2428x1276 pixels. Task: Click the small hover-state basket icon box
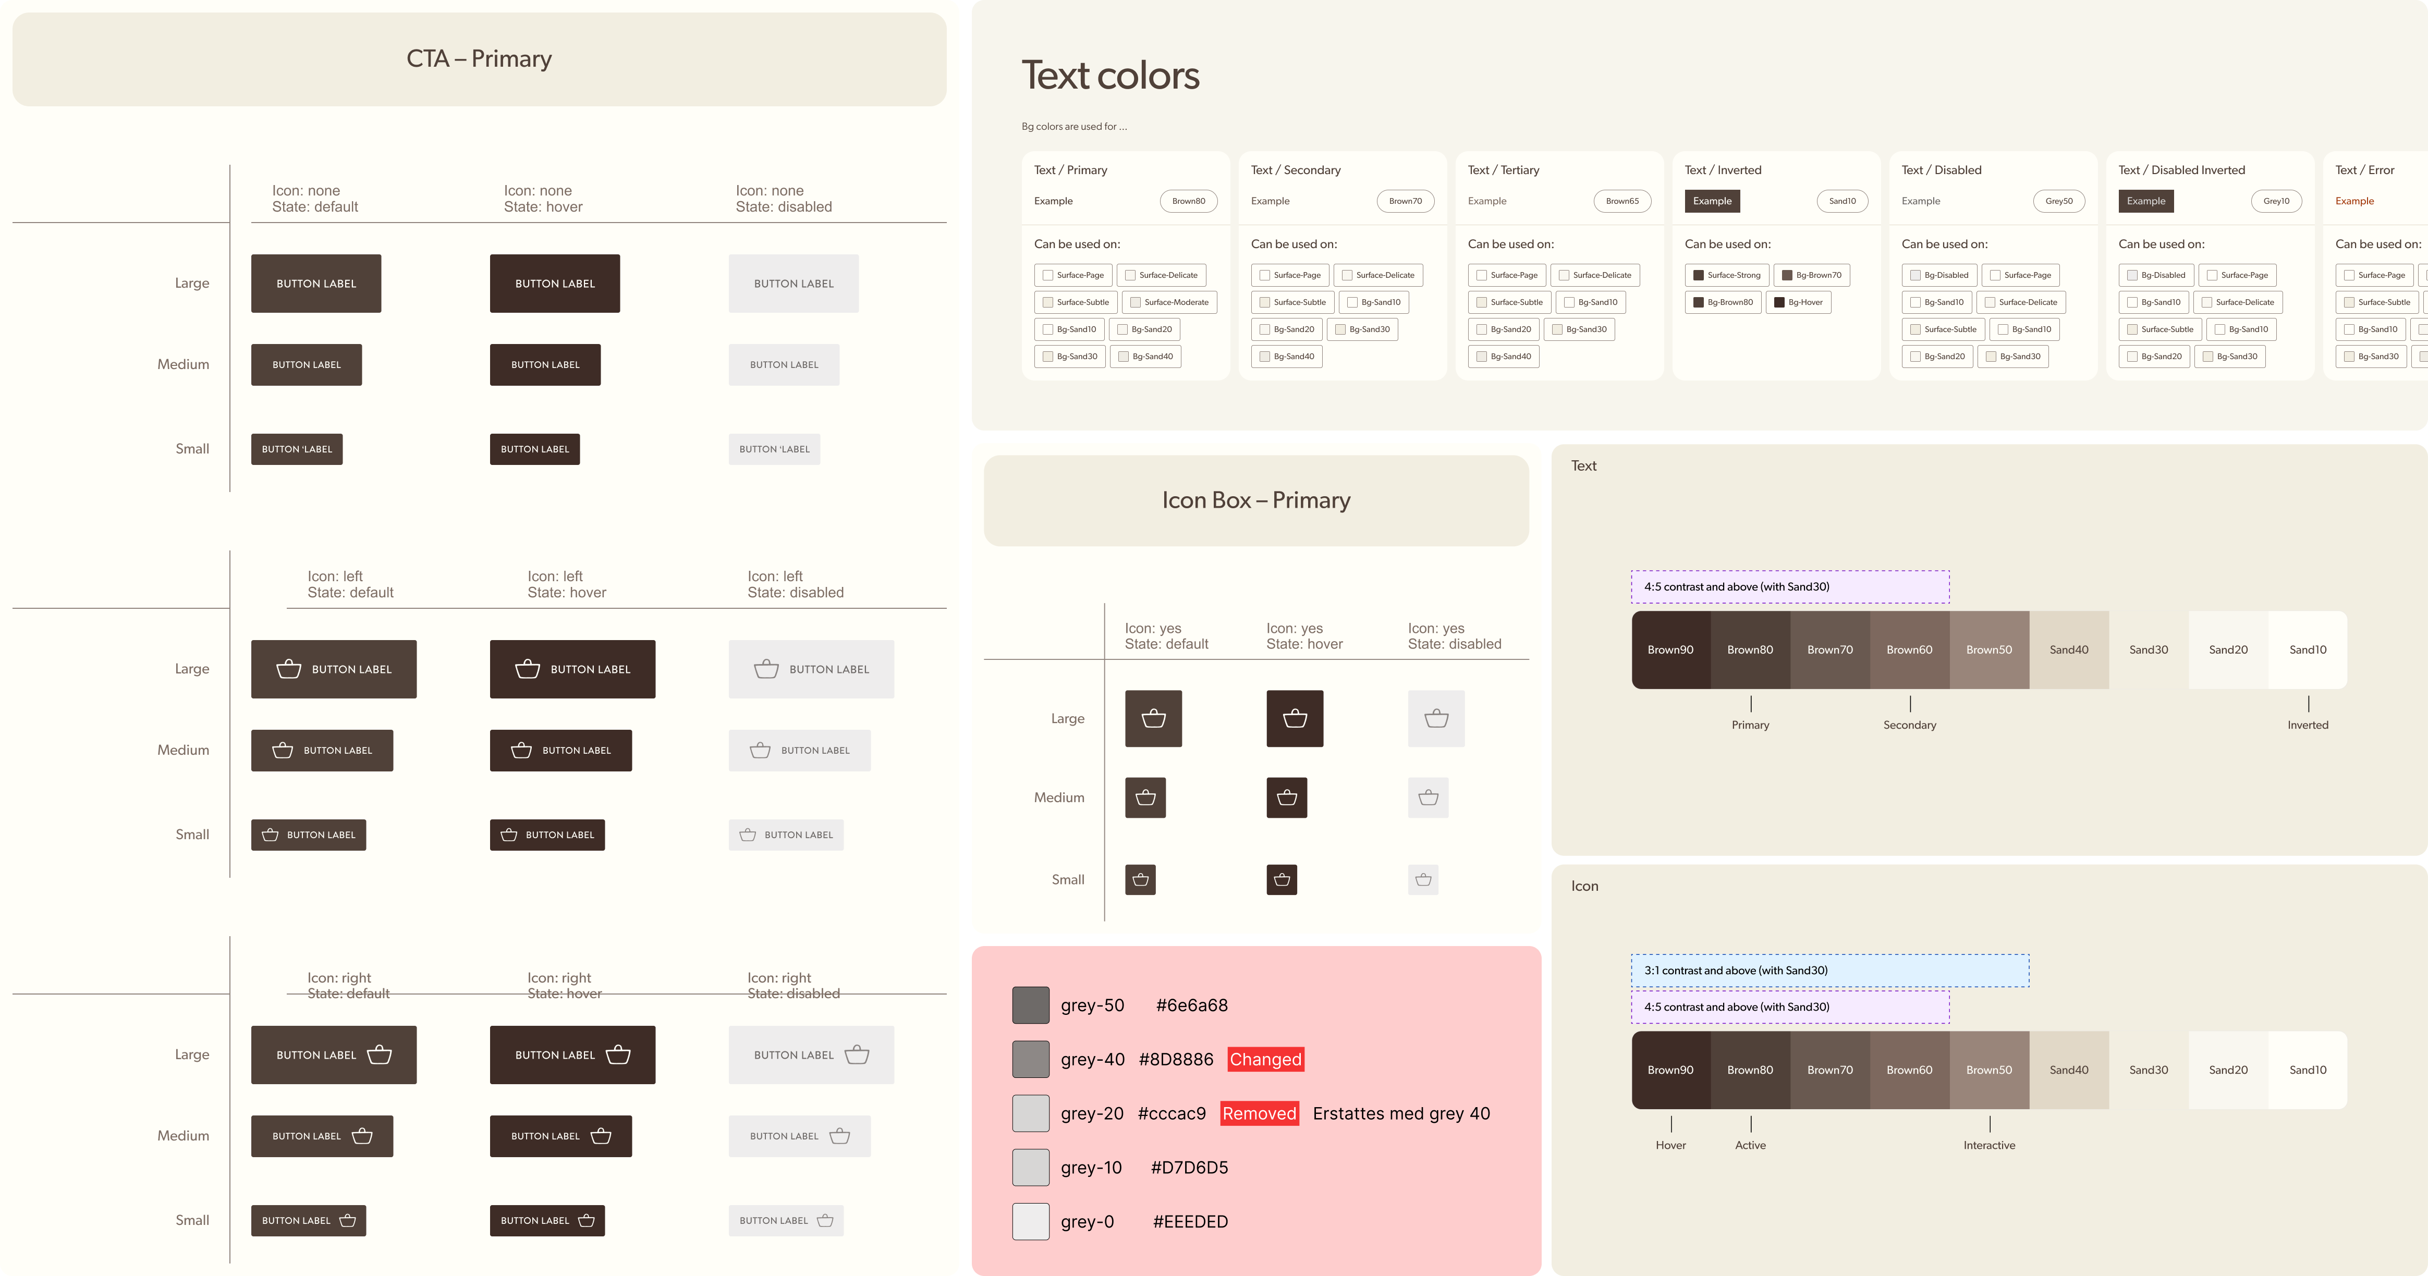pyautogui.click(x=1281, y=879)
